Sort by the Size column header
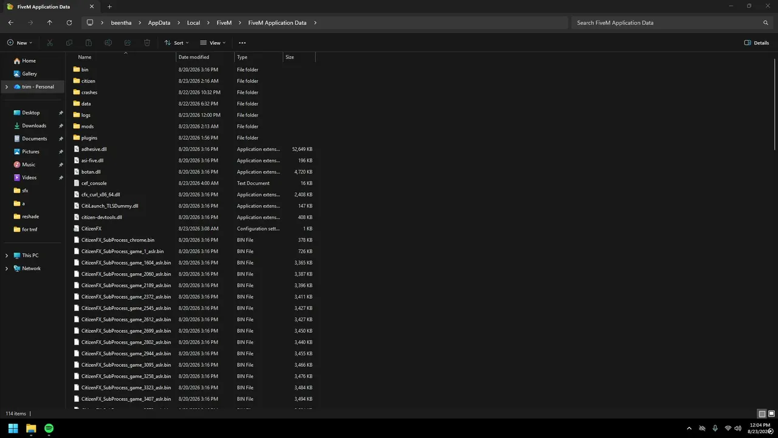Viewport: 778px width, 438px height. coord(299,57)
